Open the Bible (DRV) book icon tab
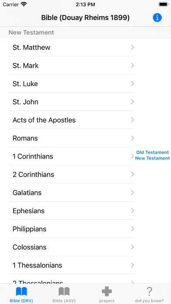The width and height of the screenshot is (171, 304). coord(21,292)
